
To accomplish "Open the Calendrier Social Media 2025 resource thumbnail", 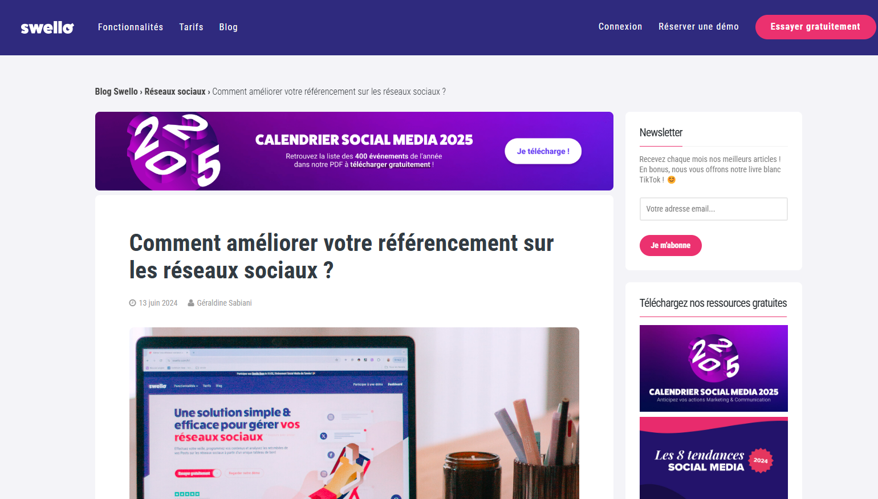I will click(713, 368).
